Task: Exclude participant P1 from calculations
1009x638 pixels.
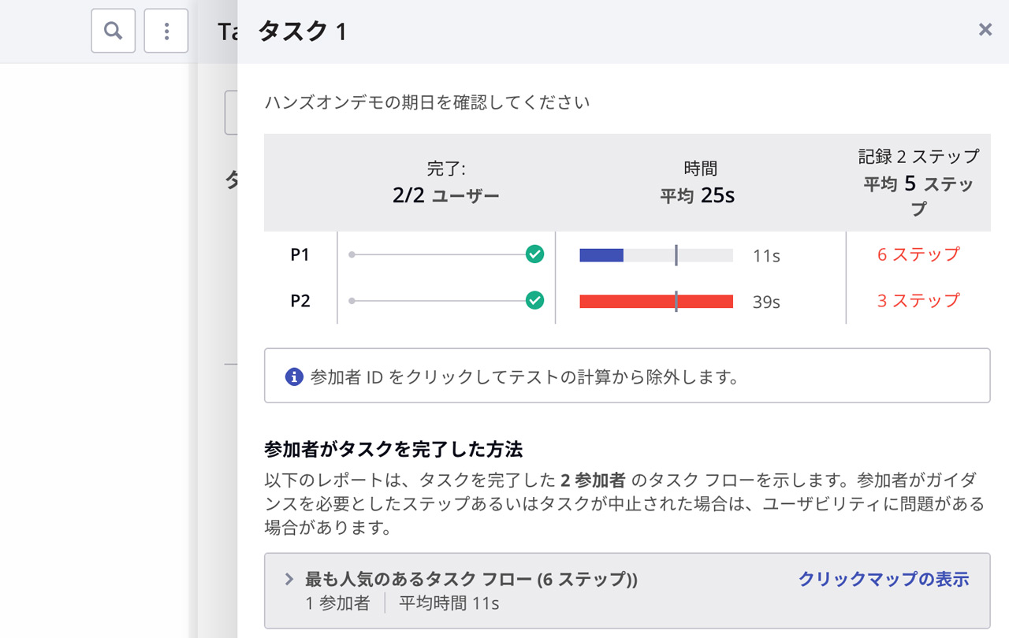Action: (300, 255)
